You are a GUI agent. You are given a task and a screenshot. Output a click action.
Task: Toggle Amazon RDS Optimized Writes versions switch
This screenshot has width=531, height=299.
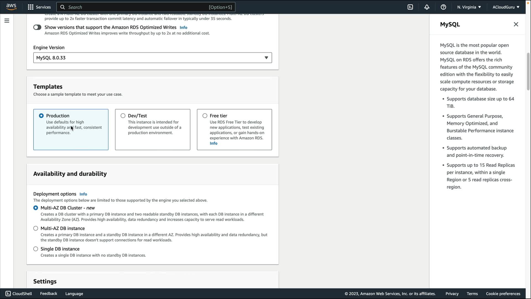click(37, 27)
